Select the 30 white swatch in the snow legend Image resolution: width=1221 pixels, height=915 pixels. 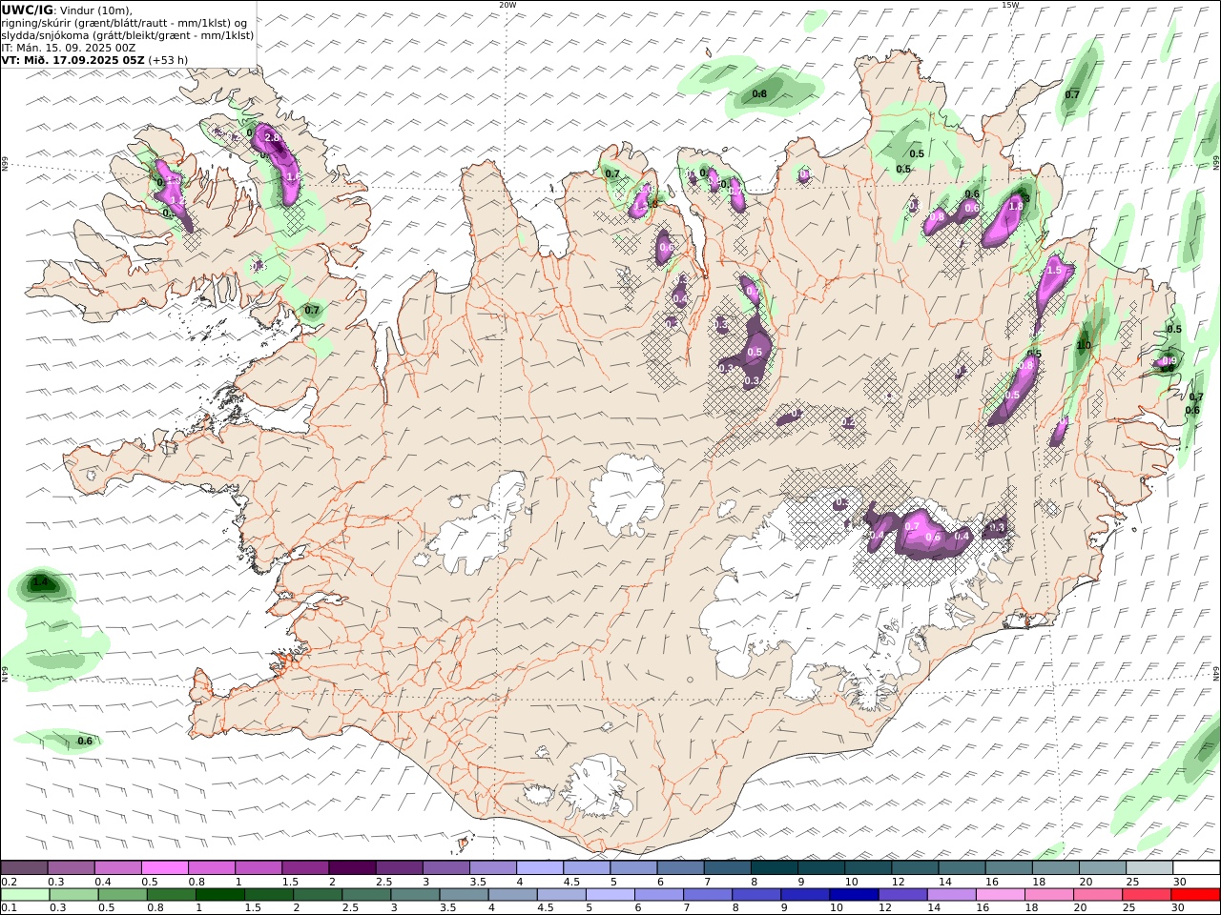click(x=1196, y=868)
